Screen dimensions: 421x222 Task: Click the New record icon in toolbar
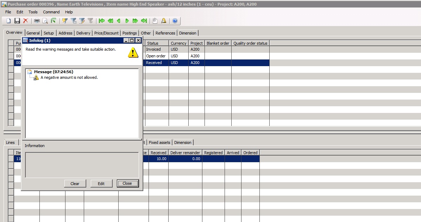pos(9,21)
